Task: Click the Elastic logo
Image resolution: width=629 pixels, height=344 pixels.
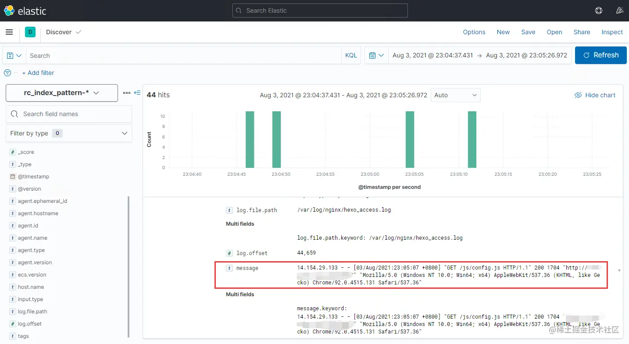Action: (x=25, y=11)
